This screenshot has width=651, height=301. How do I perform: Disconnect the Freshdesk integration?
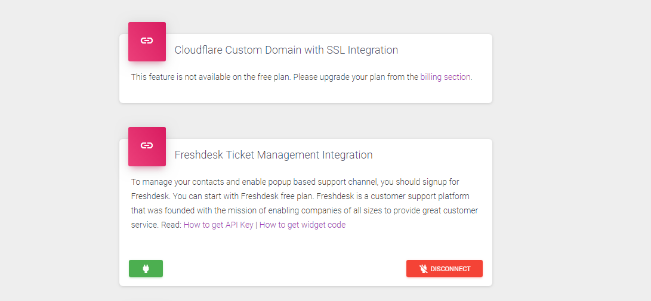pyautogui.click(x=444, y=269)
